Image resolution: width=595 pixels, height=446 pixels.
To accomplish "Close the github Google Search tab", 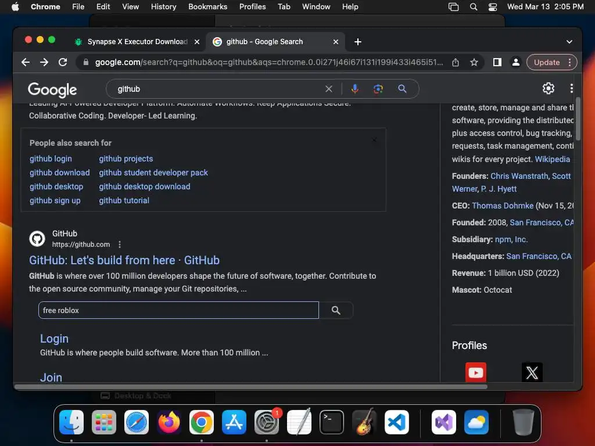I will 335,42.
